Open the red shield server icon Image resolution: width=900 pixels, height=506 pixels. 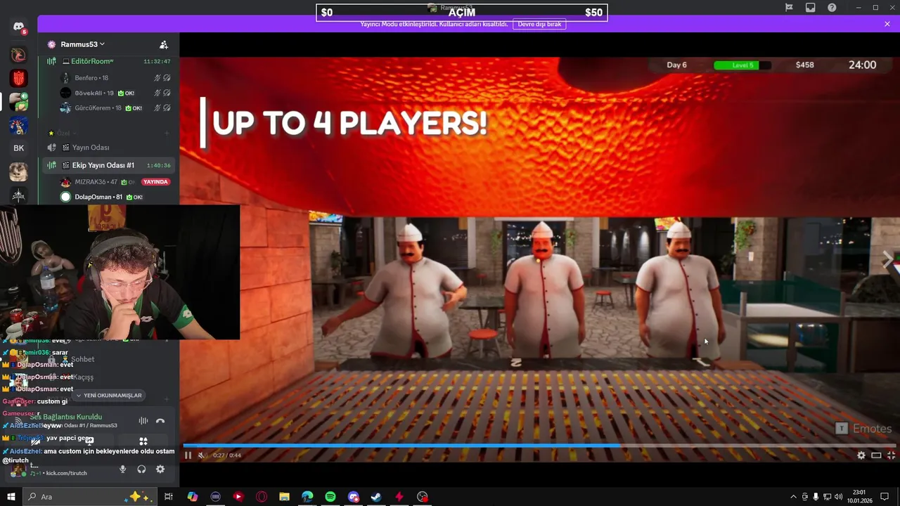click(x=18, y=78)
